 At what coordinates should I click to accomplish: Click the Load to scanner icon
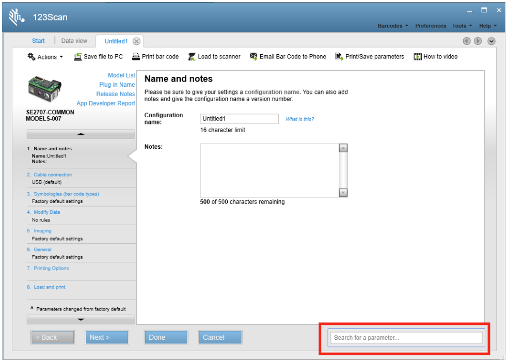(x=192, y=57)
